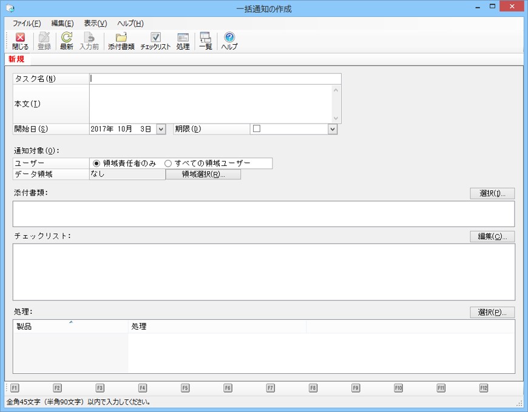This screenshot has width=528, height=412.
Task: Open the 一覧 list toolbar icon
Action: click(205, 38)
